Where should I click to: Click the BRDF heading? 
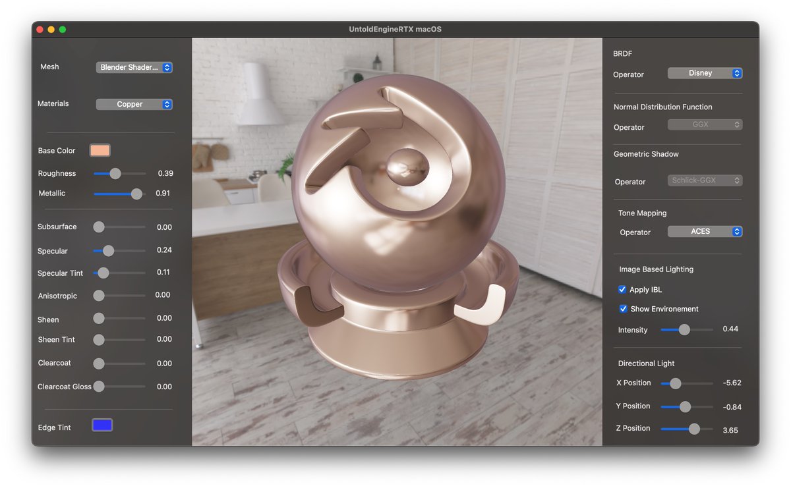pyautogui.click(x=622, y=54)
